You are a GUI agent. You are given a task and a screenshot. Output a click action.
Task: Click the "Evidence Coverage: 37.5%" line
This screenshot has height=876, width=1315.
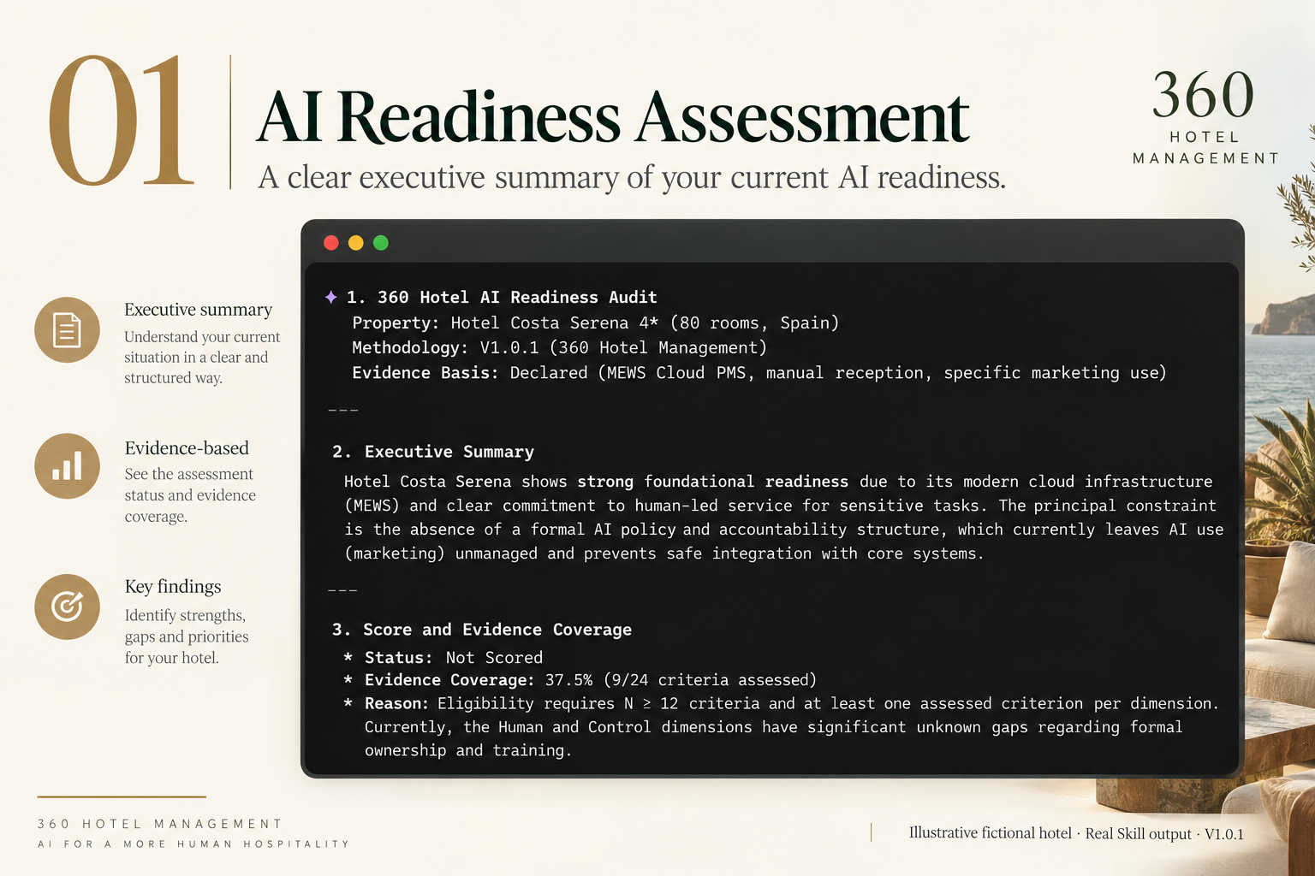[x=580, y=680]
